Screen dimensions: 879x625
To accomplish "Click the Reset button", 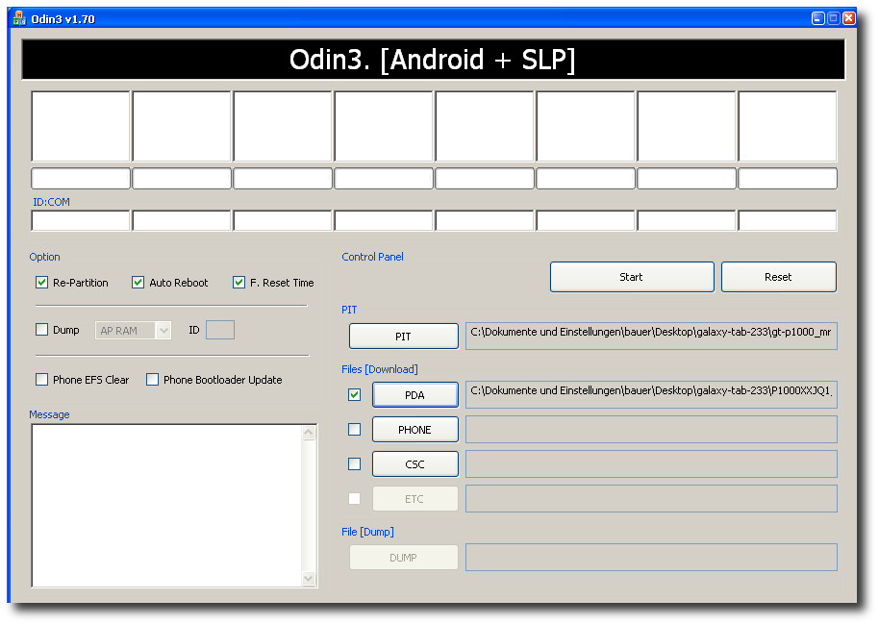I will click(779, 277).
